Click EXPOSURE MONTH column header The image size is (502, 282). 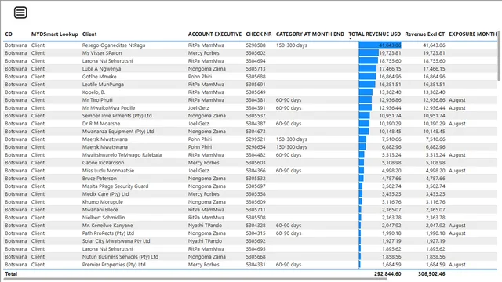point(473,34)
